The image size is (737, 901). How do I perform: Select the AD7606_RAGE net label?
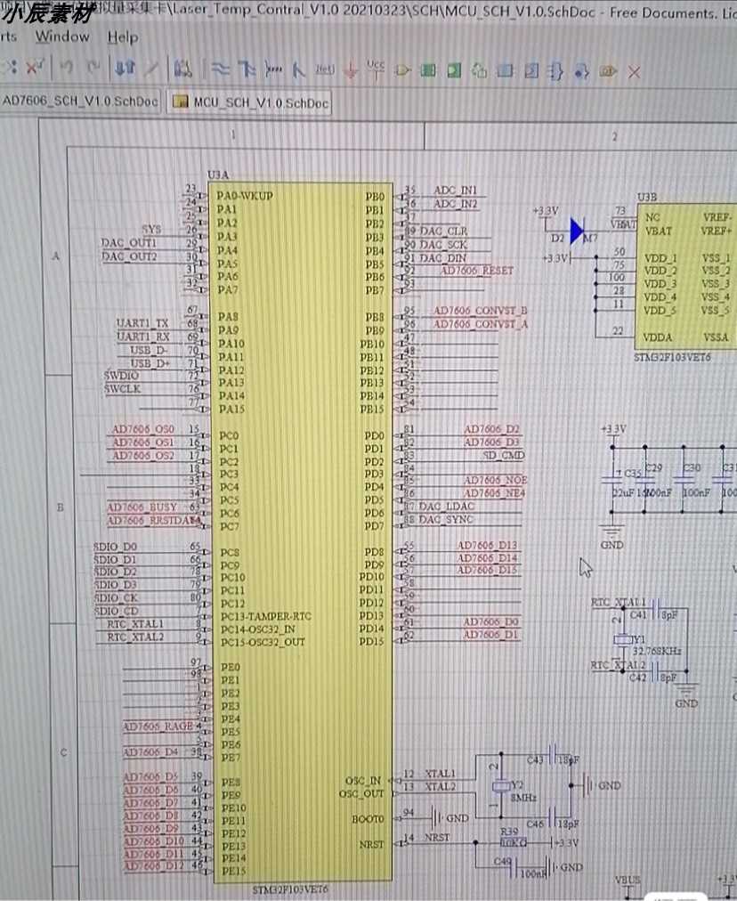(x=158, y=726)
